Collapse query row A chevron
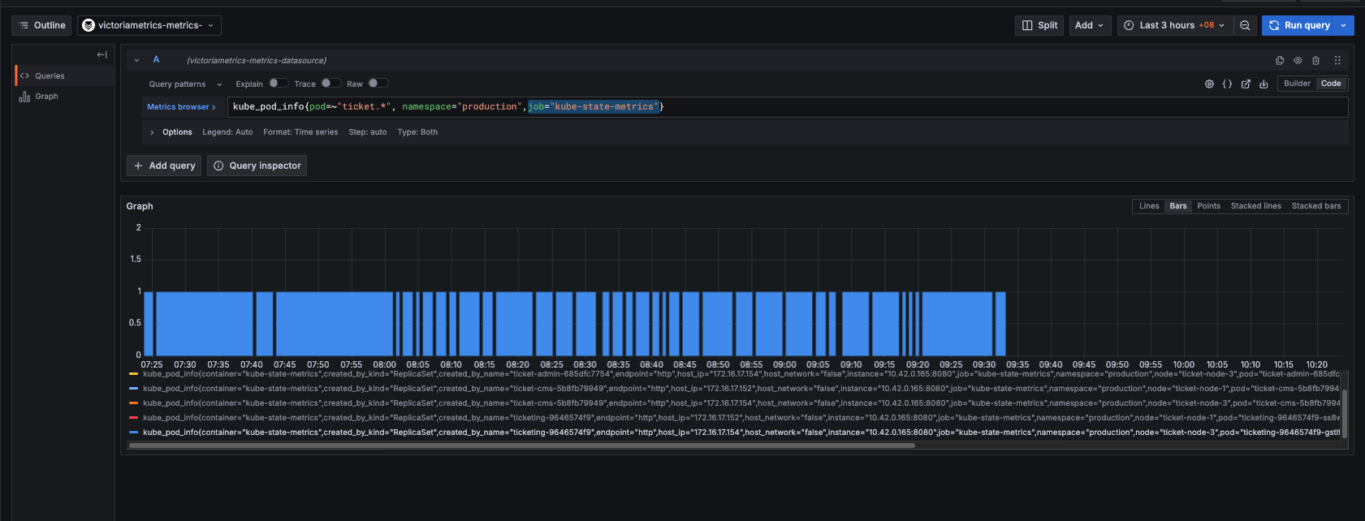 click(x=136, y=60)
